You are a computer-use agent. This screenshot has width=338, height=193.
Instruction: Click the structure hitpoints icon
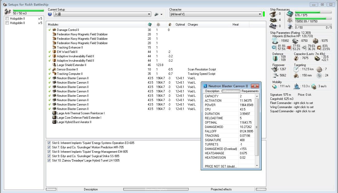[315, 41]
